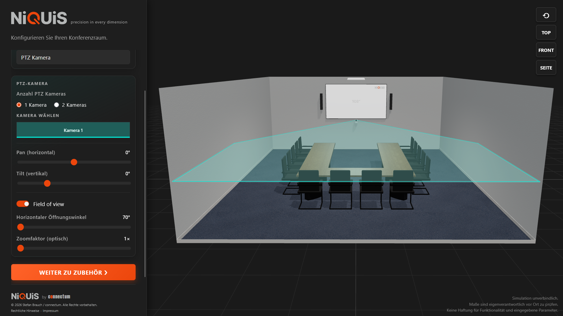Open the PTZ Kamera section header

point(73,57)
